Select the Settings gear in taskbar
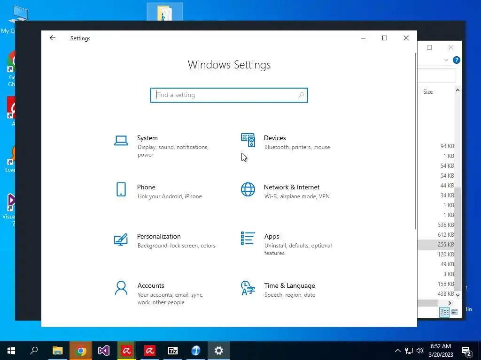The image size is (481, 360). point(219,351)
